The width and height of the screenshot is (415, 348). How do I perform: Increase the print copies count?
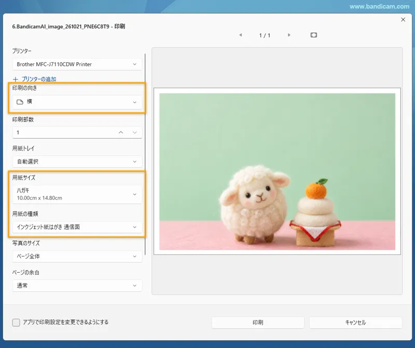pyautogui.click(x=121, y=132)
